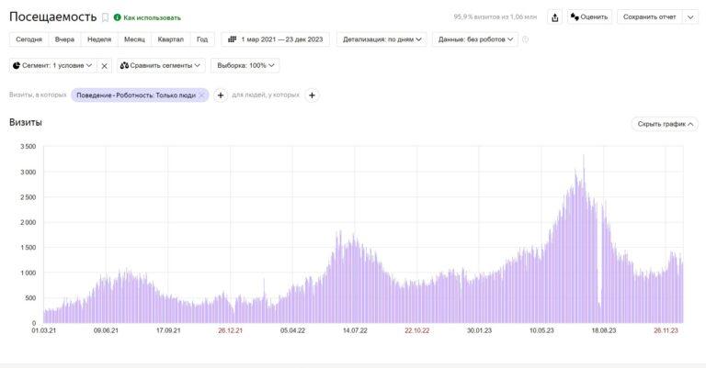This screenshot has width=706, height=368.
Task: Open Выборка: 100% selector
Action: 245,65
